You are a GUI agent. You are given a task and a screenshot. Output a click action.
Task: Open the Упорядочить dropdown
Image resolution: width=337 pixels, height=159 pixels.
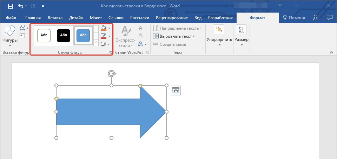point(219,37)
